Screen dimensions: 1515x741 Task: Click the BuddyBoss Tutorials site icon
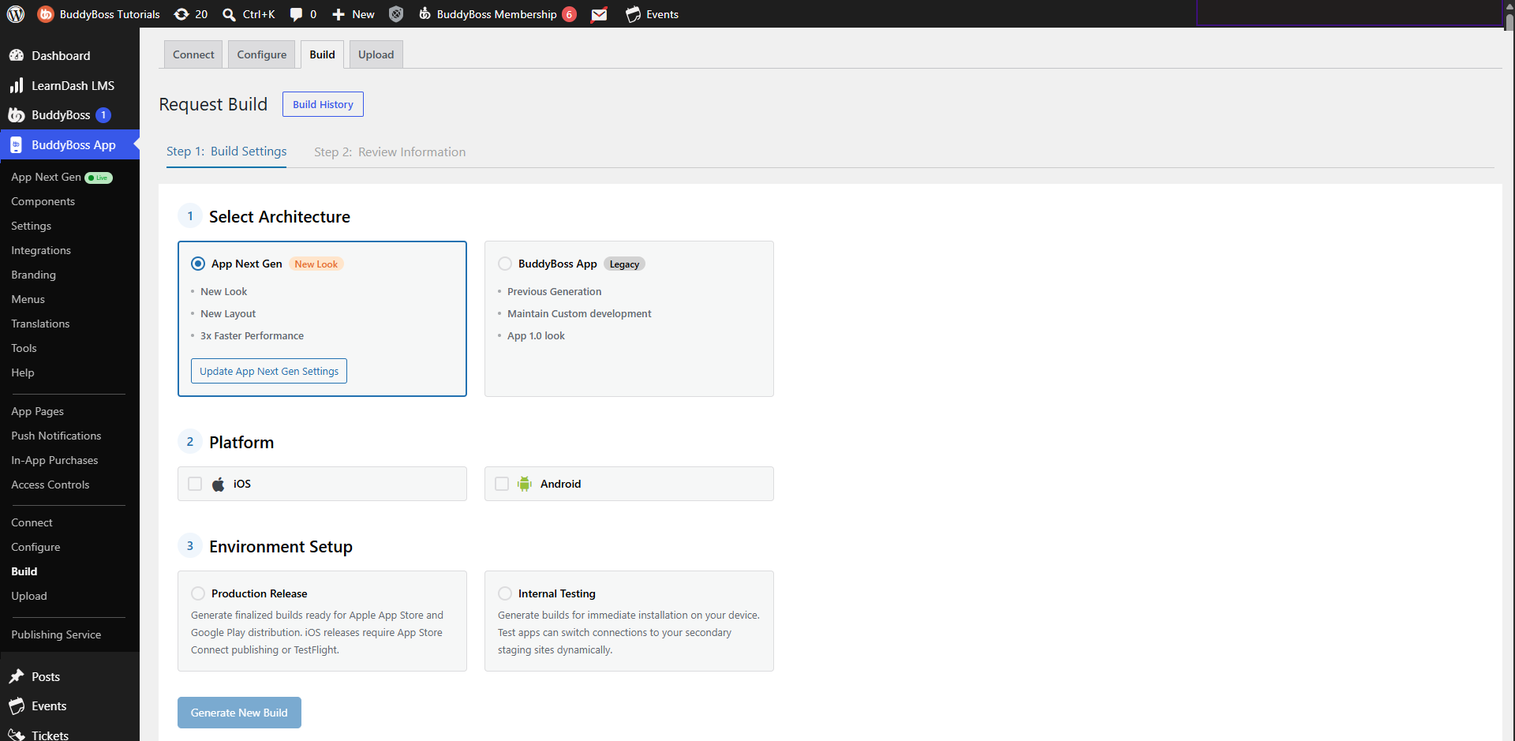point(46,14)
